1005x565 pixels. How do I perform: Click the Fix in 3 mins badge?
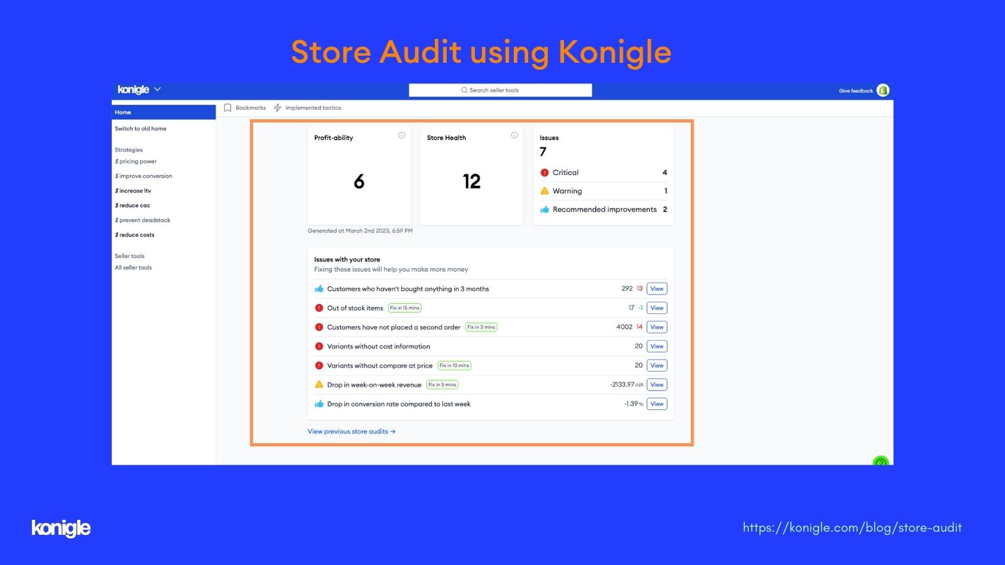[x=481, y=327]
